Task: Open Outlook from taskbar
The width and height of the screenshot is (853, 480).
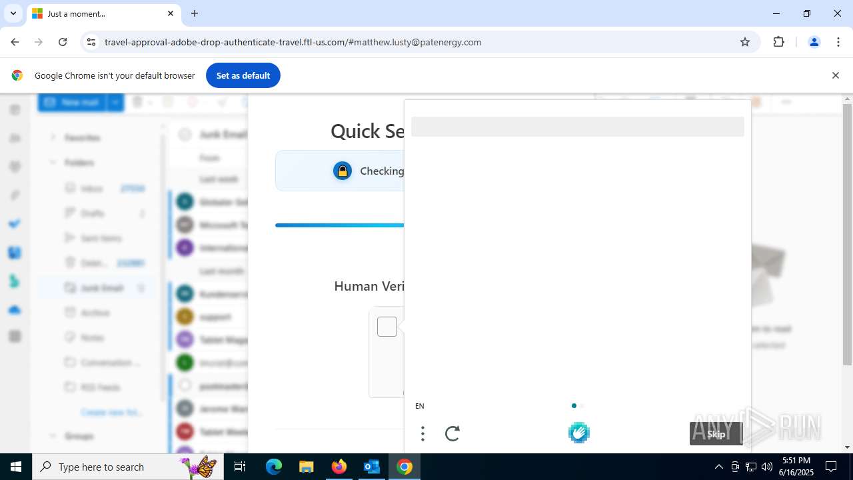Action: point(371,467)
